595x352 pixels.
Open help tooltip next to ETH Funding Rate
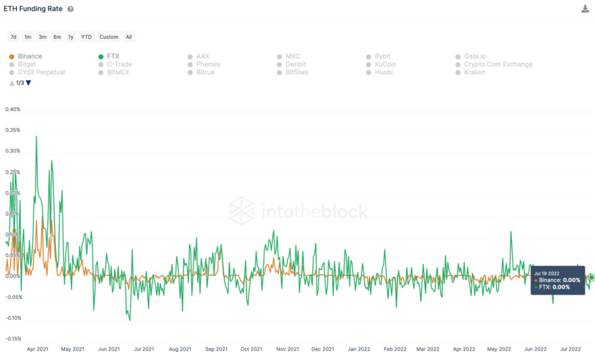[x=70, y=9]
